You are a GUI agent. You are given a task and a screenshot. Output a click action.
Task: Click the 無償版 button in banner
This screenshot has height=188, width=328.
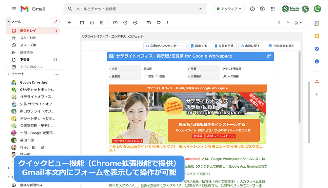click(x=198, y=136)
